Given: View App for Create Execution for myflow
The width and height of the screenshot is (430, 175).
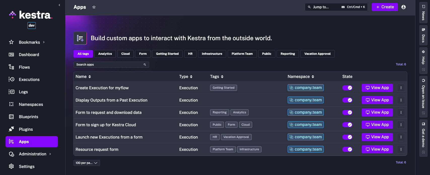Looking at the screenshot, I should [x=377, y=88].
